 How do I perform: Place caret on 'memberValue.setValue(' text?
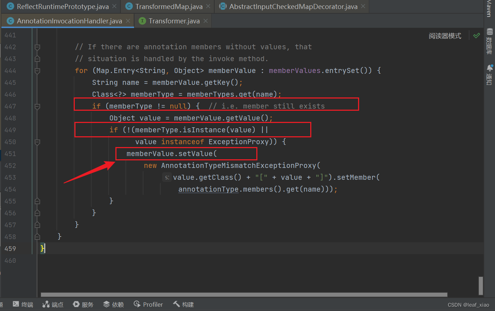tap(172, 154)
